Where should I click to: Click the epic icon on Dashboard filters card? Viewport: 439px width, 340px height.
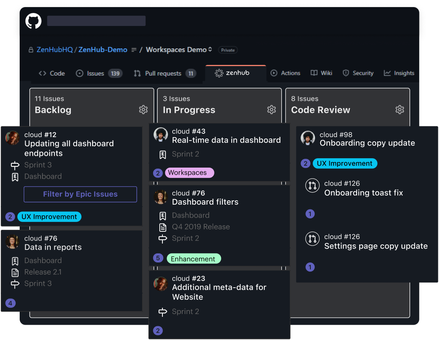[162, 216]
